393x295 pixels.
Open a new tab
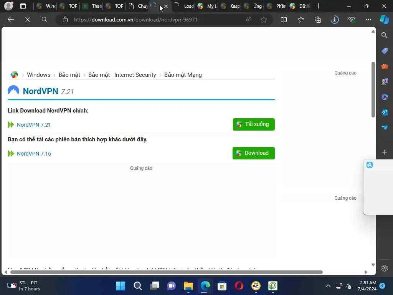coord(318,6)
